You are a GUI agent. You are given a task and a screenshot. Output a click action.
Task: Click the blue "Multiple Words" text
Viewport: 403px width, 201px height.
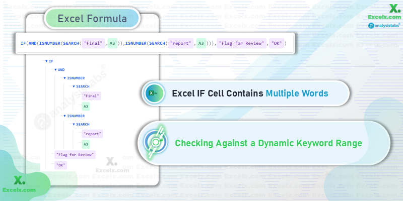coord(297,93)
